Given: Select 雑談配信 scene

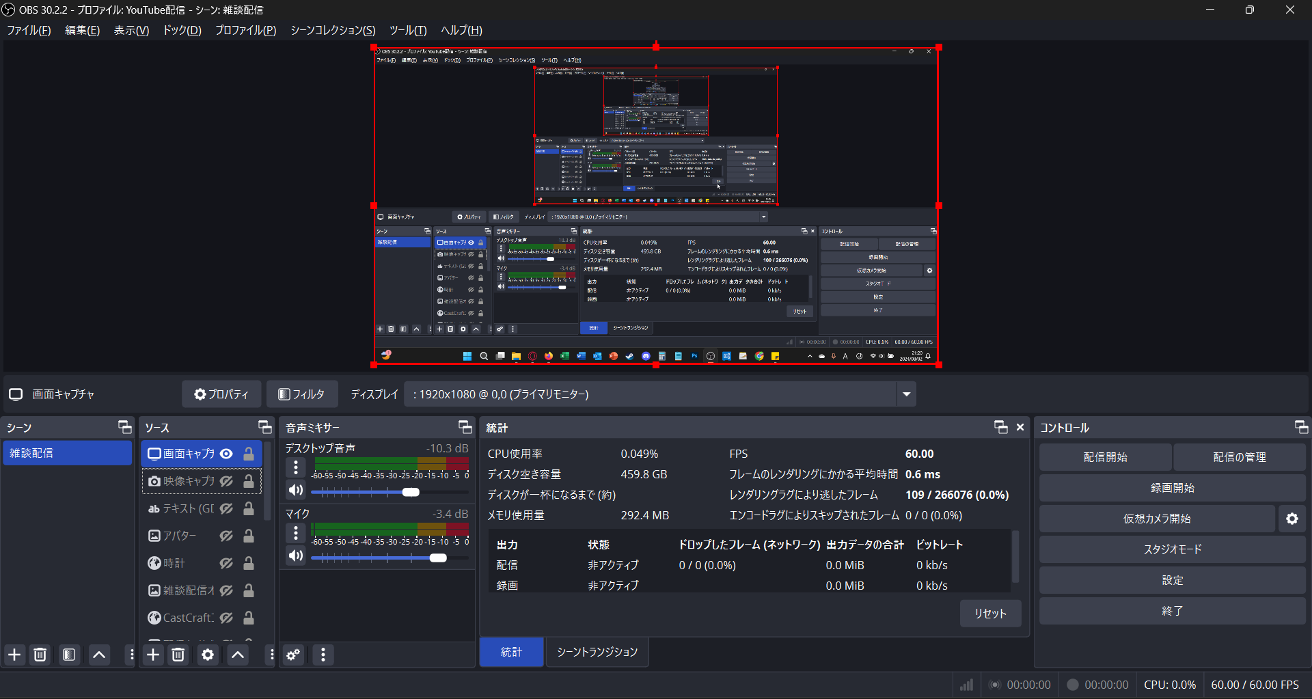Looking at the screenshot, I should (x=67, y=453).
